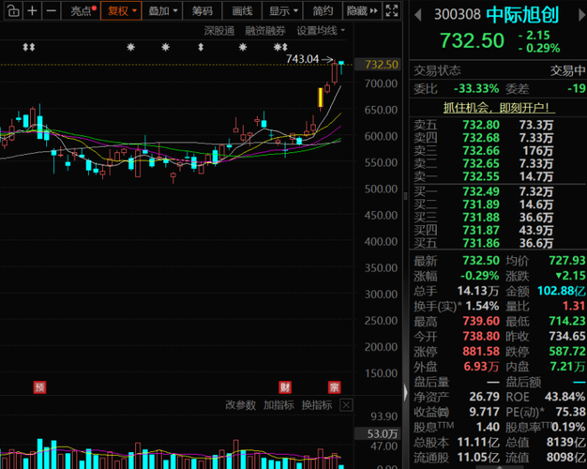Click the 涨停 881.58 limit-up value
Image resolution: width=587 pixels, height=469 pixels.
point(481,352)
